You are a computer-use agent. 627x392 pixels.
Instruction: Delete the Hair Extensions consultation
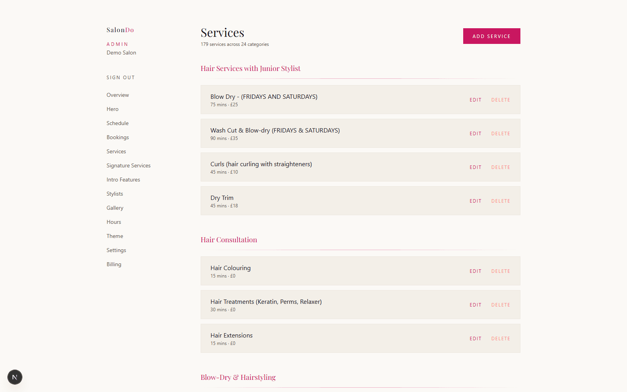501,339
